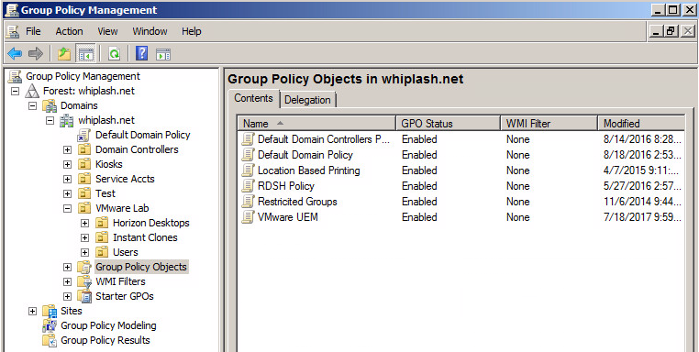Toggle Show/Hide Console Tree toolbar icon
The height and width of the screenshot is (352, 699).
tap(85, 54)
